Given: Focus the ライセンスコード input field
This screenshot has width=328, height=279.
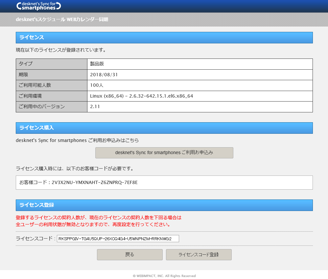Looking at the screenshot, I should coord(118,239).
